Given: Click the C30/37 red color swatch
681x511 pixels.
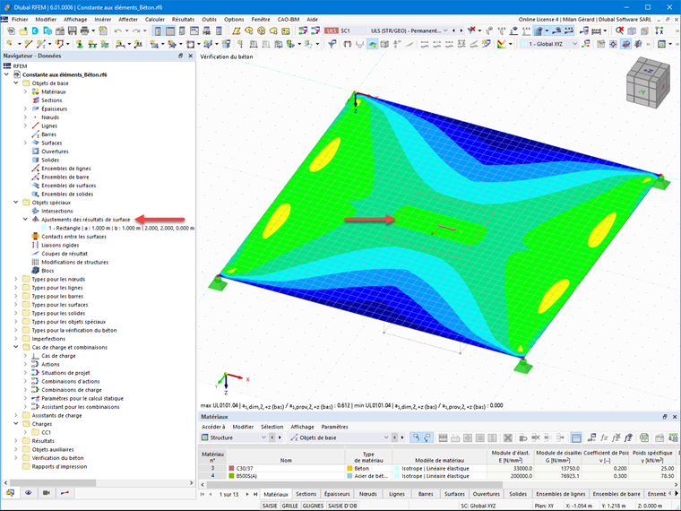Looking at the screenshot, I should 231,468.
